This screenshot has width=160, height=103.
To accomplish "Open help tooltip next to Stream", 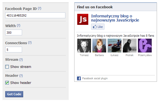I will click(x=21, y=60).
